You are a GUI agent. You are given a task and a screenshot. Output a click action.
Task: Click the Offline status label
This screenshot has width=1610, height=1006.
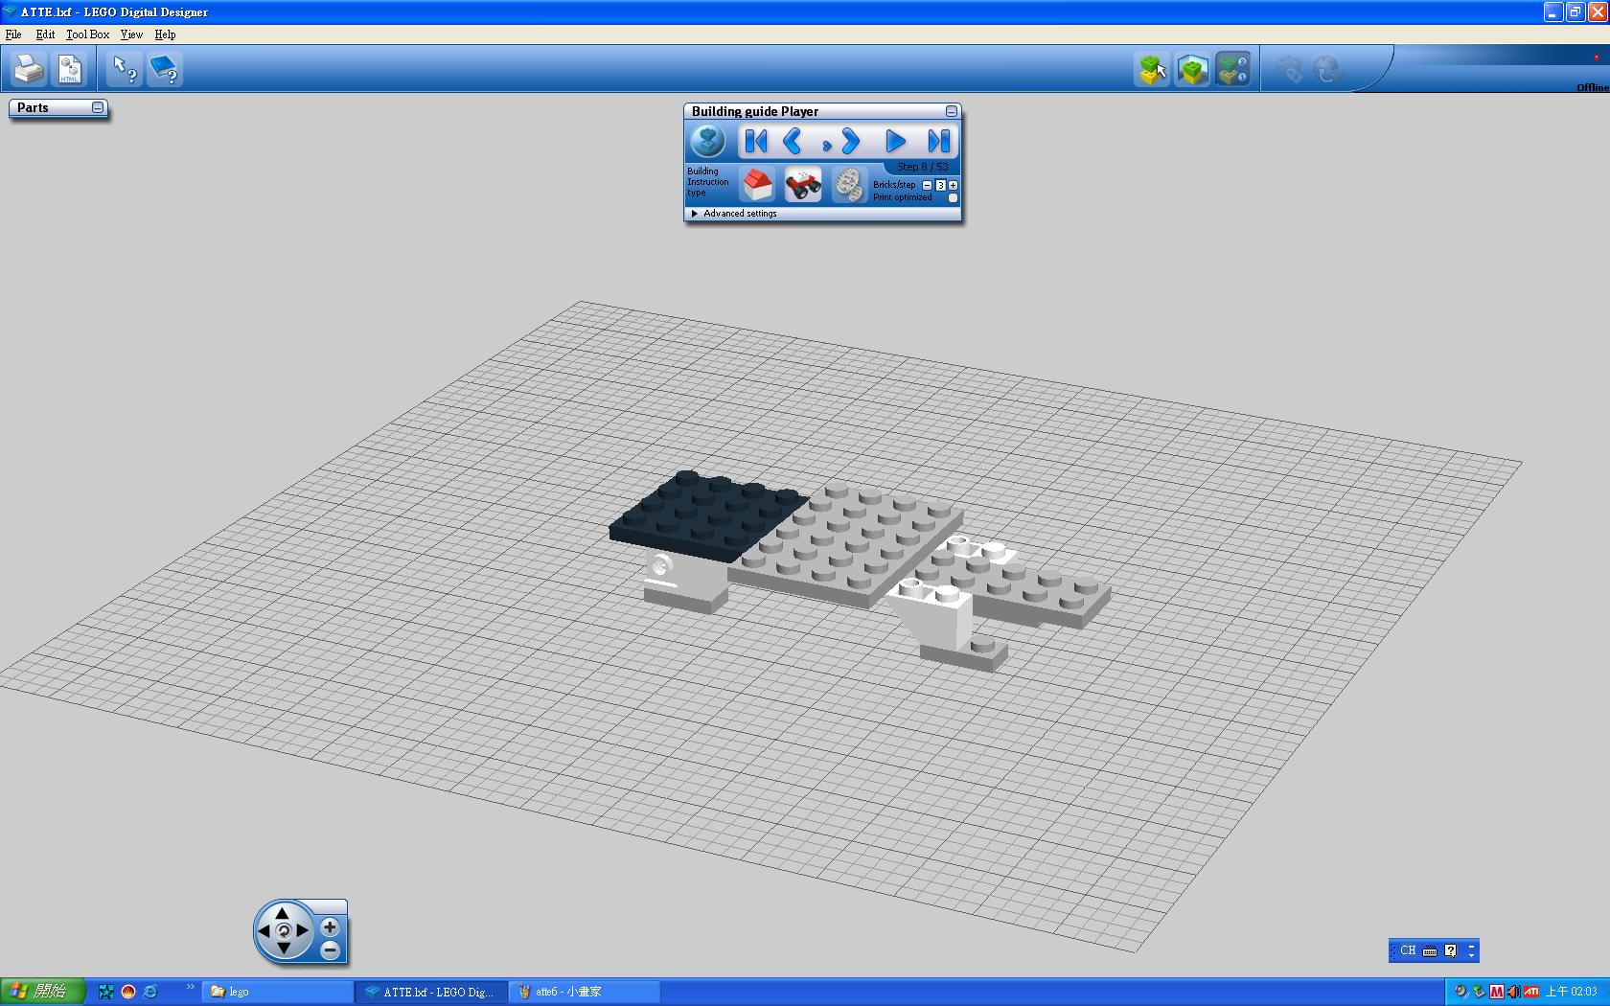tap(1593, 87)
